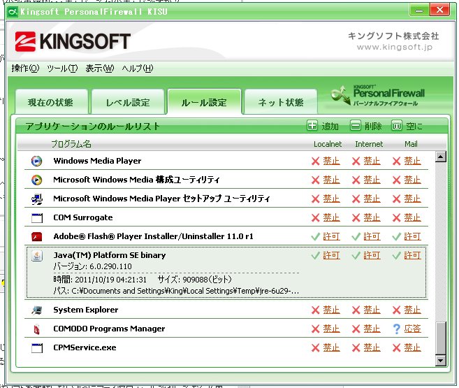
Task: Click the Windows Media 構成ユーティリティ icon
Action: 36,180
